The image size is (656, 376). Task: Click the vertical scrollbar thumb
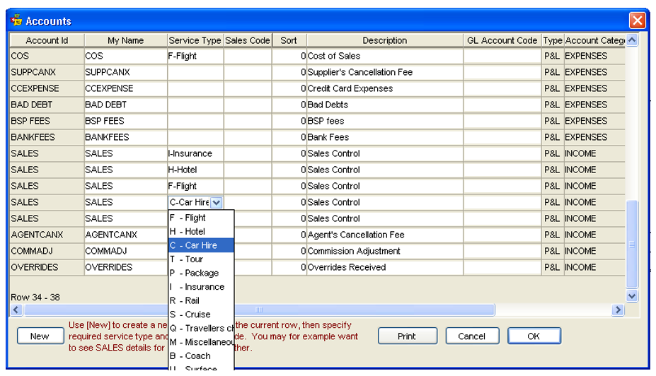[x=632, y=245]
